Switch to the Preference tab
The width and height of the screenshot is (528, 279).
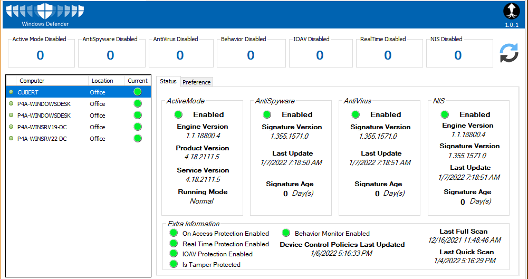(x=197, y=82)
